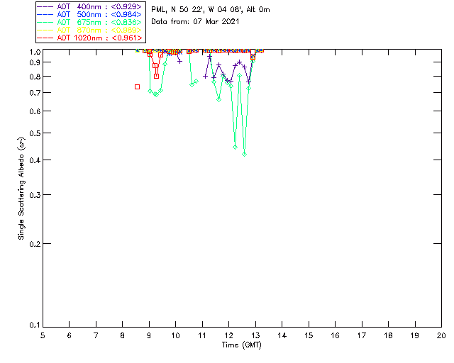Click the x-axis label 9
Viewport: 454px width, 363px height.
coord(149,336)
